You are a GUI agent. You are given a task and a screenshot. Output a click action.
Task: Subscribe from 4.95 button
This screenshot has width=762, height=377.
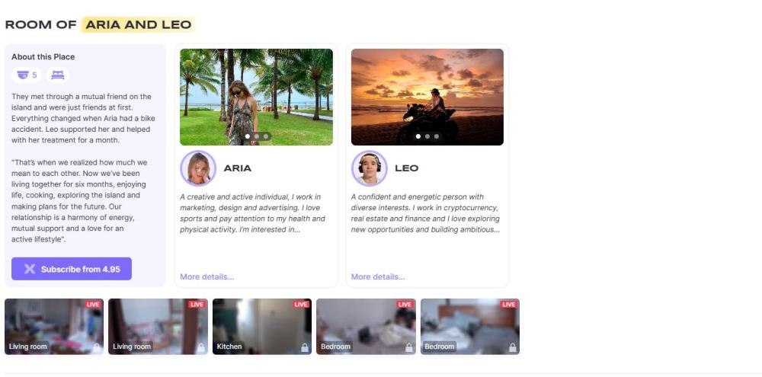[72, 269]
